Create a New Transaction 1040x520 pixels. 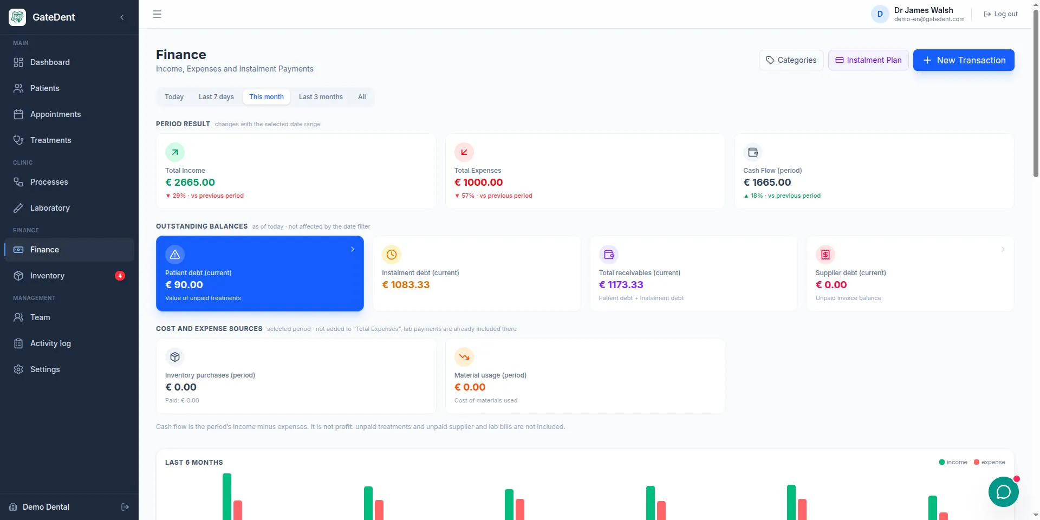(x=964, y=60)
